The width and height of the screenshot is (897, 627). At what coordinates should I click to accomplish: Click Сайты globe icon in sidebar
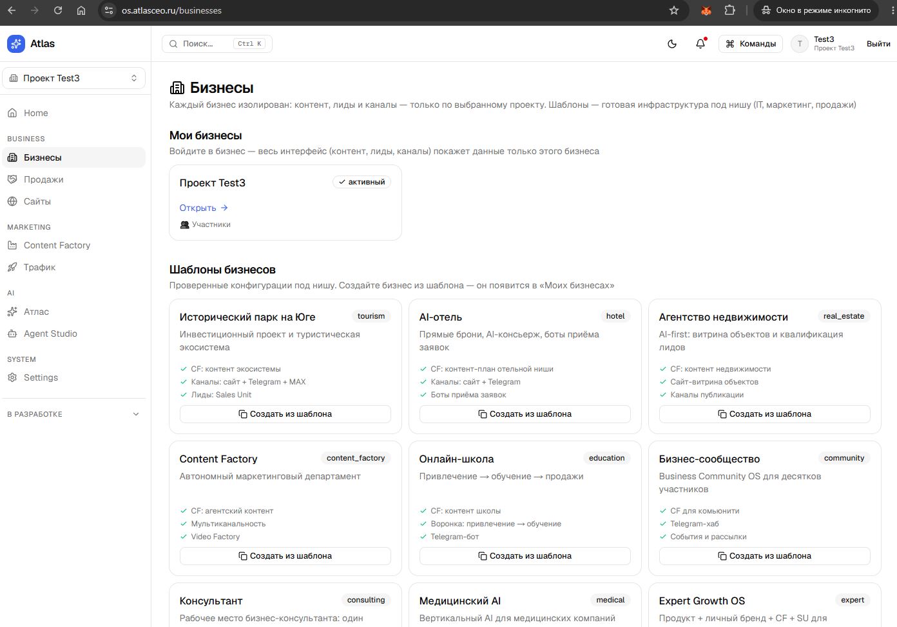tap(12, 201)
